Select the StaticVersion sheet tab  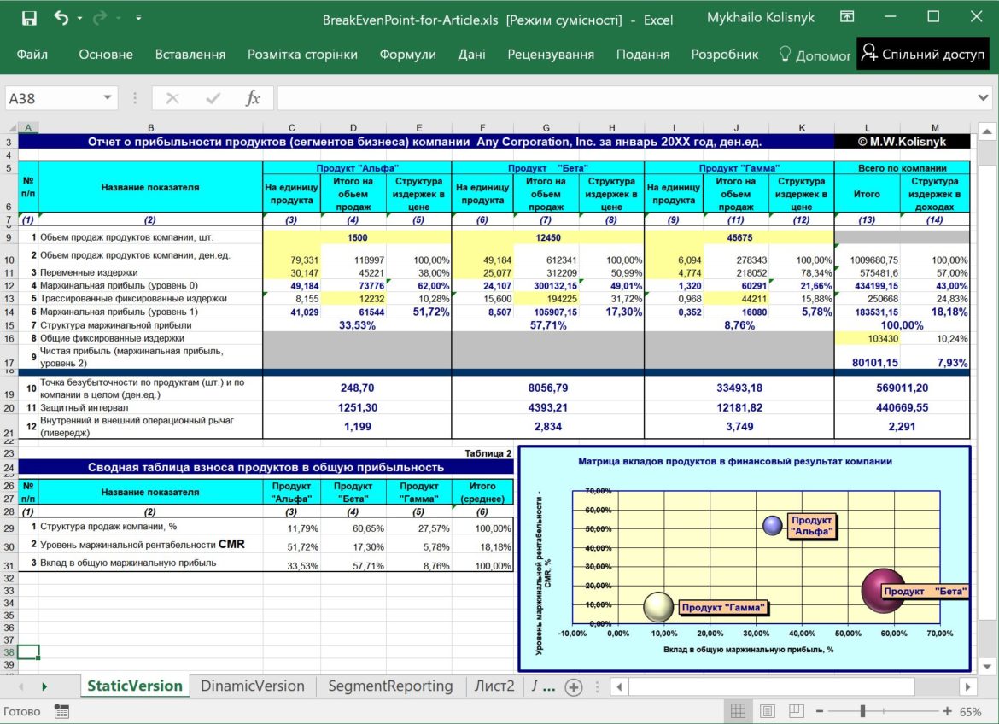tap(134, 686)
